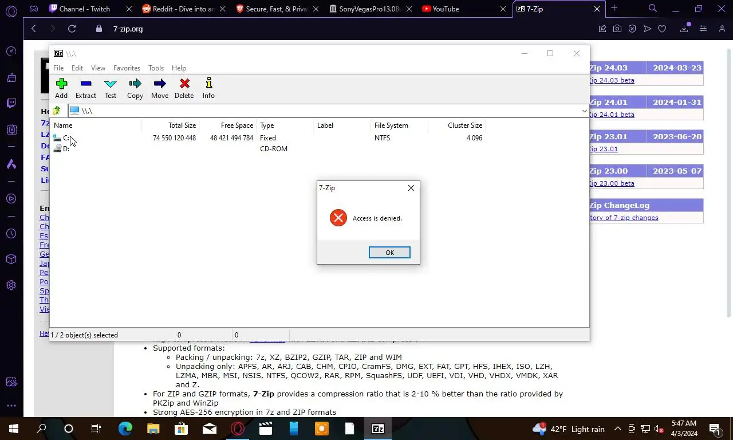Switch to the Reddit browser tab
The image size is (733, 440).
[183, 9]
